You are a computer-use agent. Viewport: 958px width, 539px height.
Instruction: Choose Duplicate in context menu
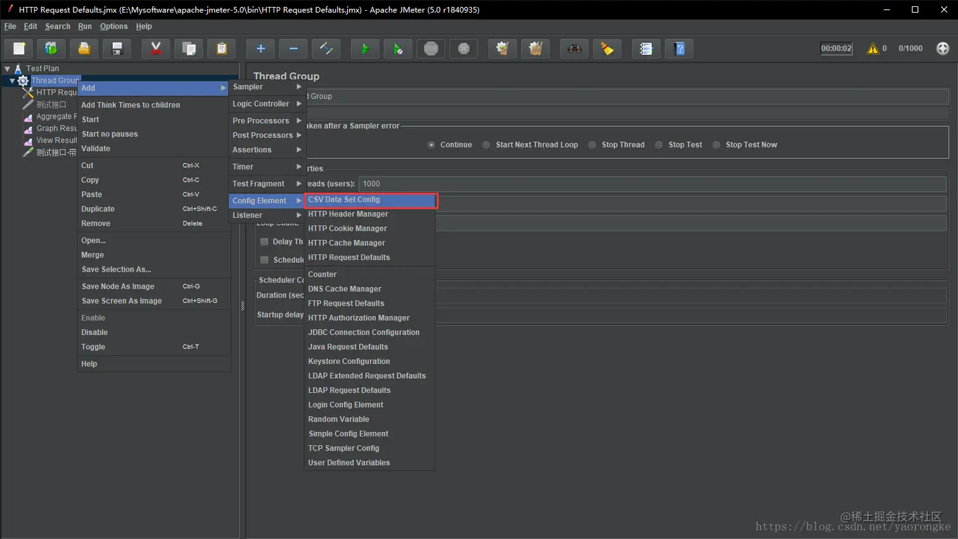[x=154, y=209]
